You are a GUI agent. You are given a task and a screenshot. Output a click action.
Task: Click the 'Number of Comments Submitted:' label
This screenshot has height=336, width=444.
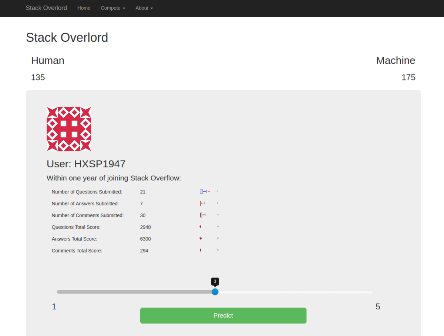pos(88,216)
